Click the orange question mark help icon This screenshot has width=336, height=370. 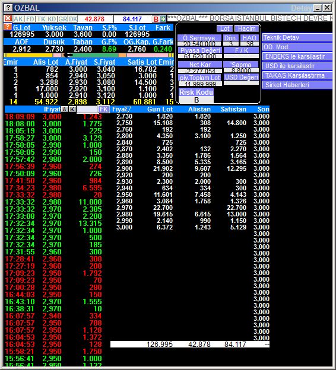(x=8, y=27)
